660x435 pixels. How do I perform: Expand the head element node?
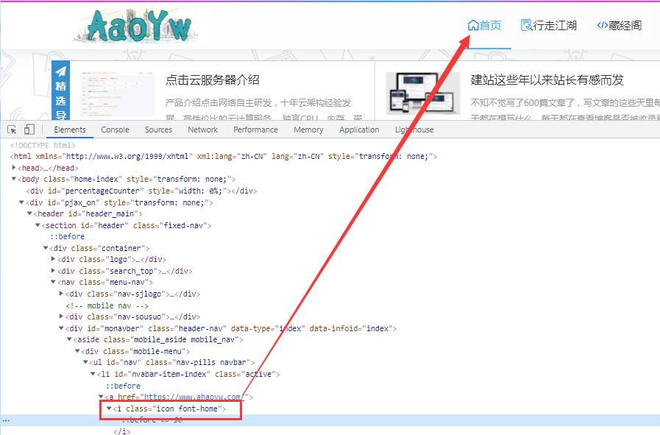[x=14, y=168]
